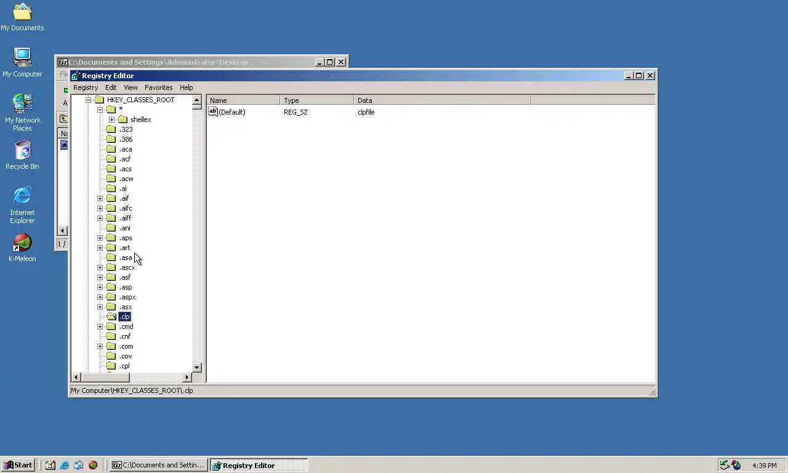The width and height of the screenshot is (788, 473).
Task: Expand the .asp key node
Action: tap(100, 287)
